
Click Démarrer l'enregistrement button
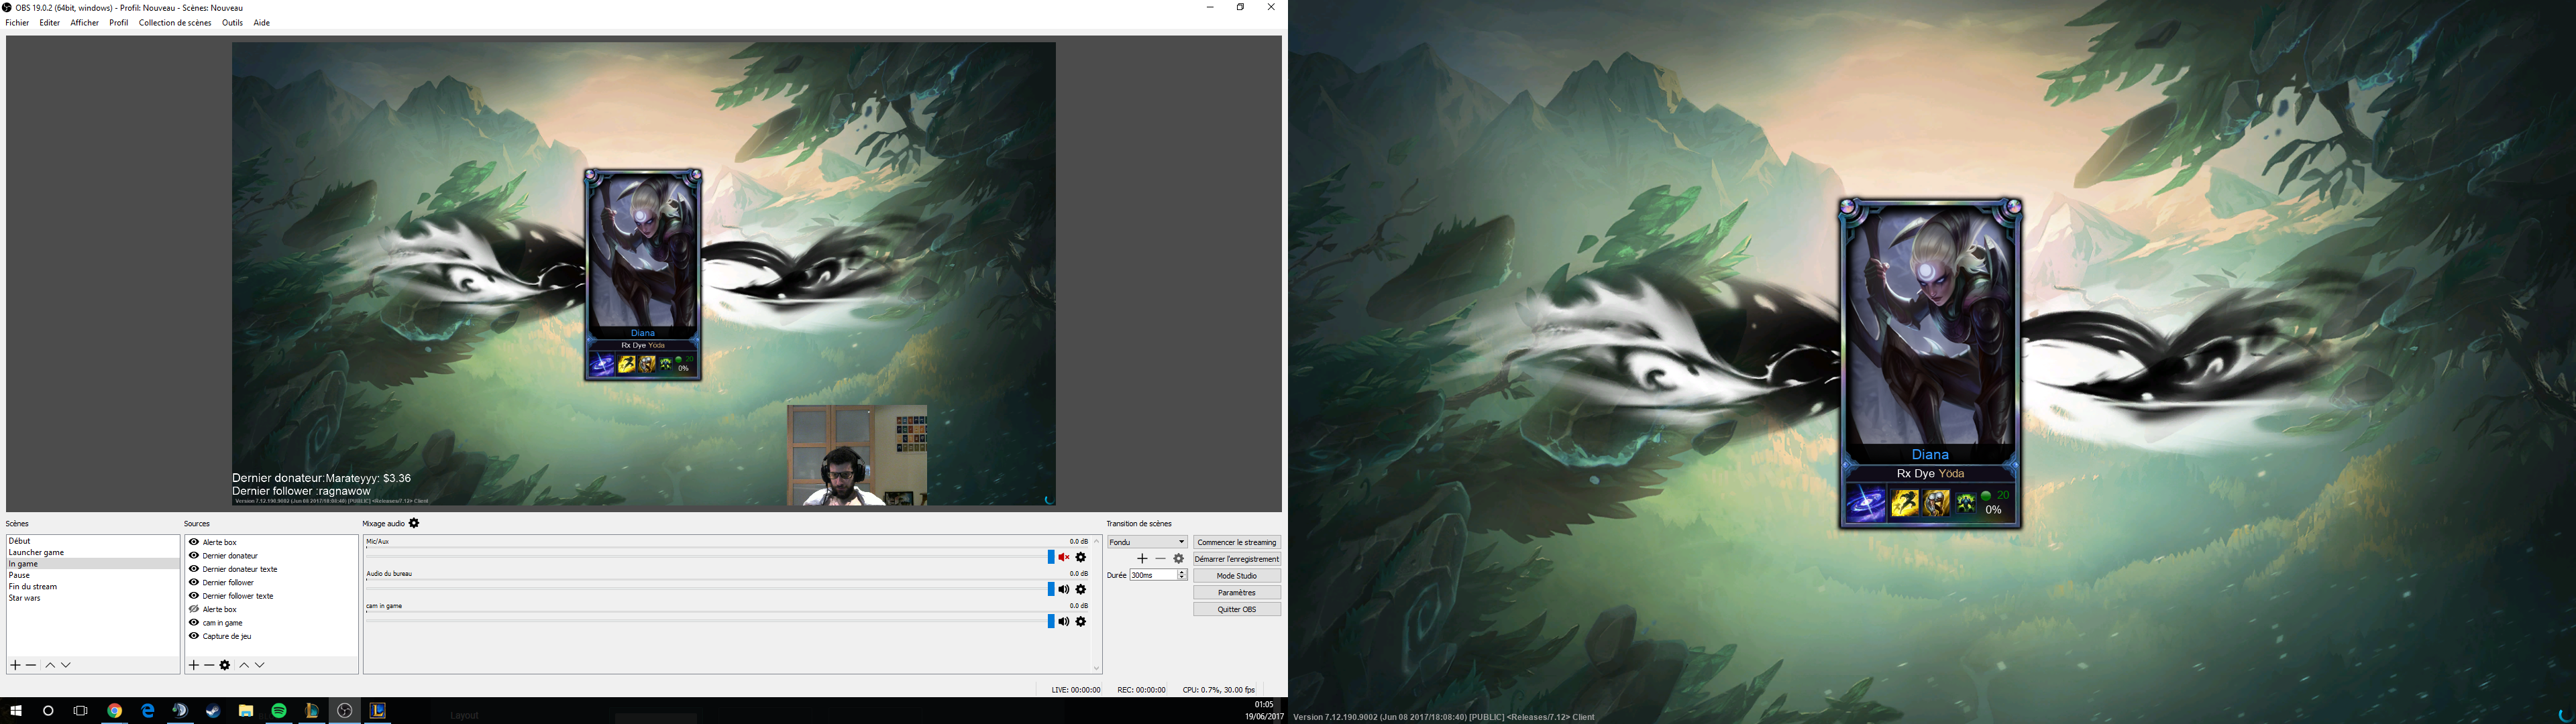coord(1237,559)
